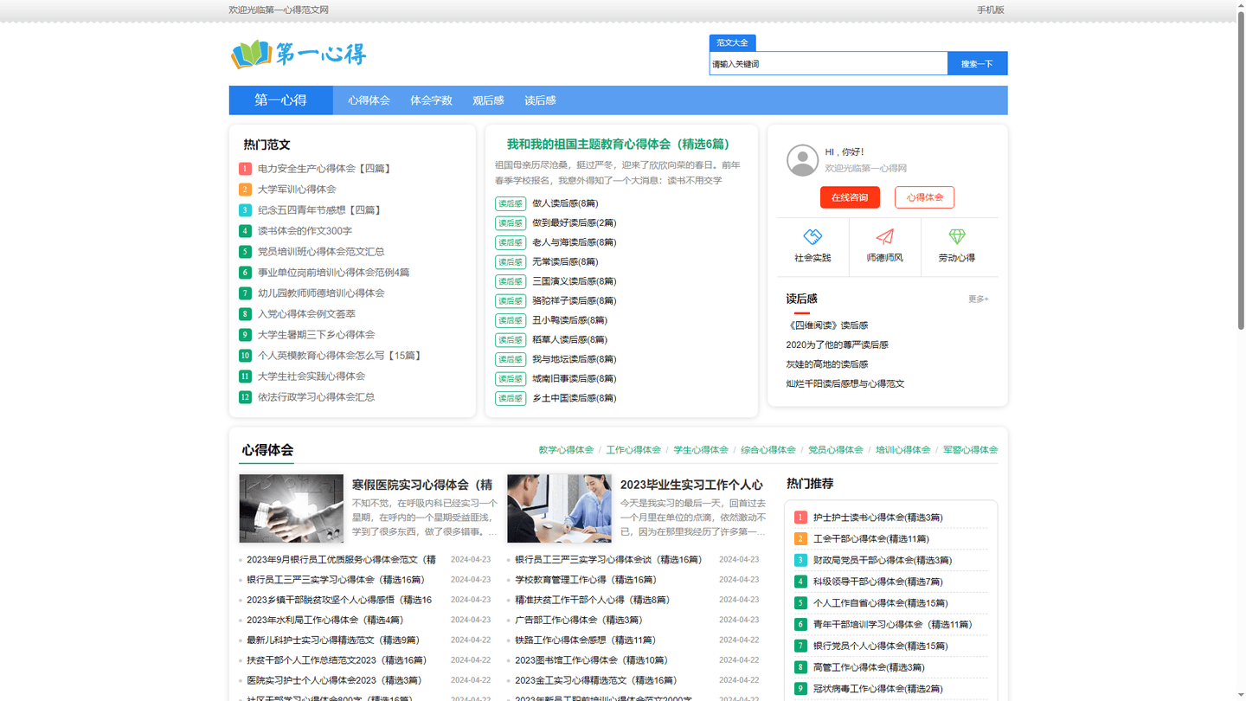Image resolution: width=1246 pixels, height=701 pixels.
Task: Click 读后感 tag beside 做人读后感(8篇)
Action: pyautogui.click(x=511, y=203)
